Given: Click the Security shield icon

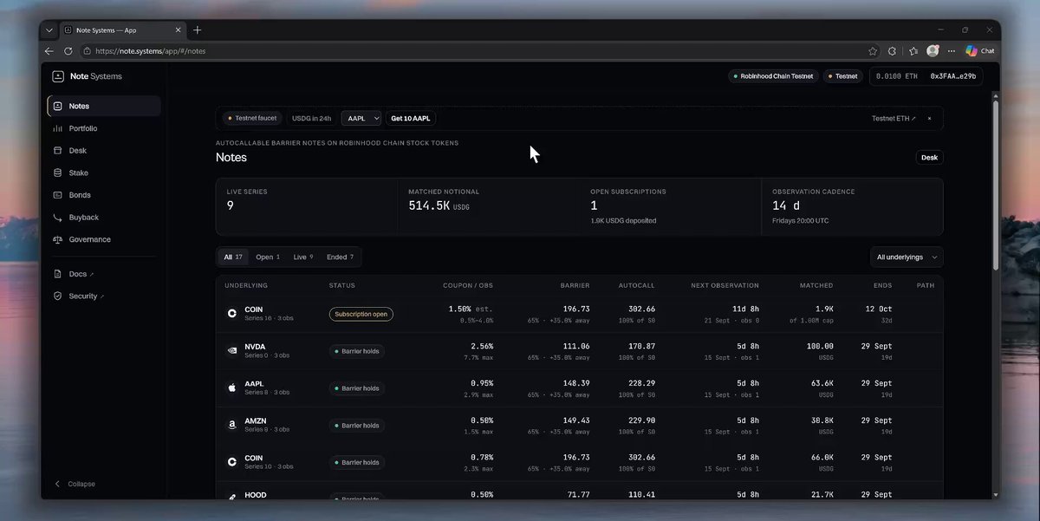Looking at the screenshot, I should pyautogui.click(x=58, y=296).
